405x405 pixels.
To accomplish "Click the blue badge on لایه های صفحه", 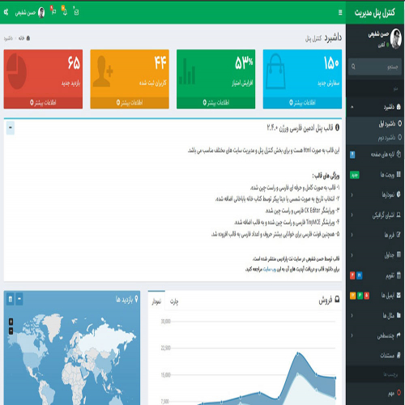I will tap(352, 155).
